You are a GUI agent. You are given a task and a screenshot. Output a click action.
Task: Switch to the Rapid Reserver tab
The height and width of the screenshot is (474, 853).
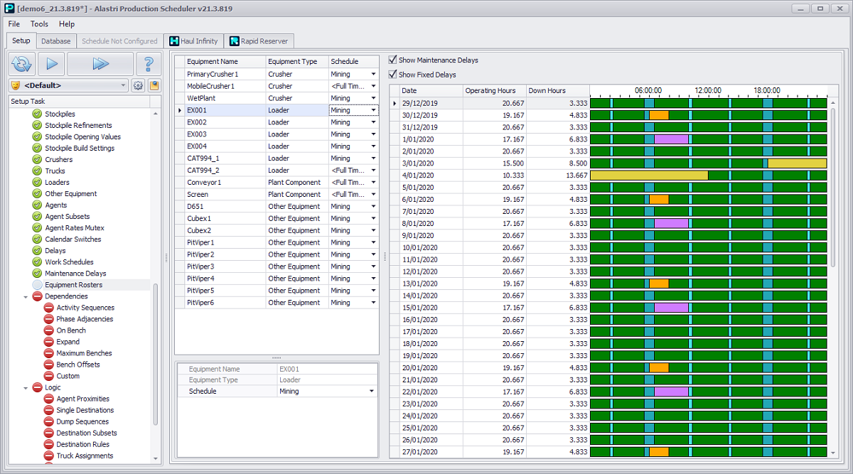pyautogui.click(x=258, y=41)
